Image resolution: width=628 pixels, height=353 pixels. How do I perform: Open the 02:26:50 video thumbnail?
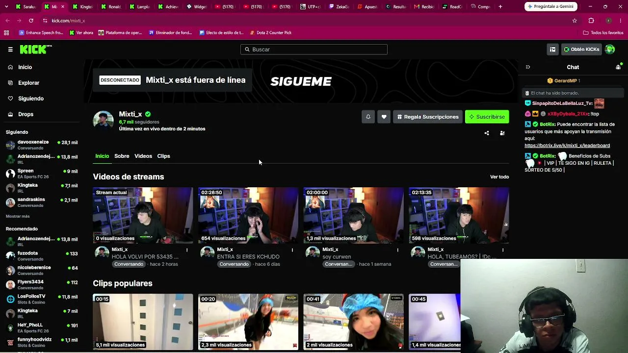(x=248, y=215)
